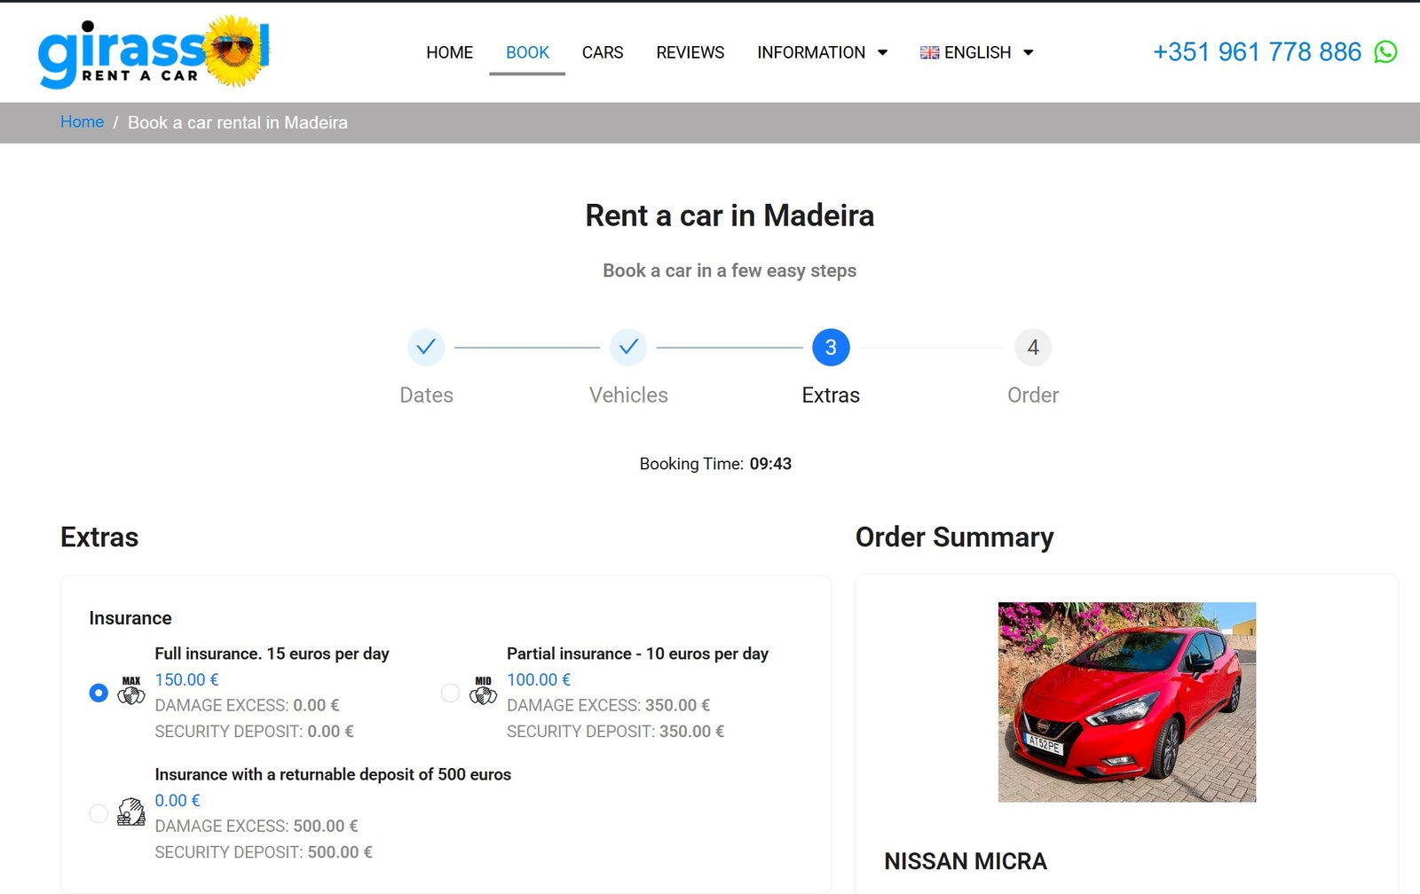1420x894 pixels.
Task: Click the MAX full insurance icon
Action: click(x=131, y=692)
